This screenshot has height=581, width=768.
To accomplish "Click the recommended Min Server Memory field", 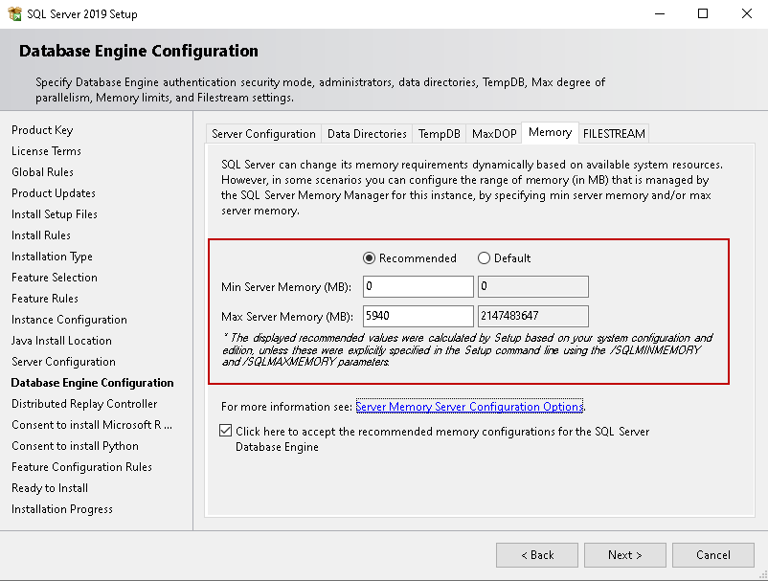I will coord(418,286).
